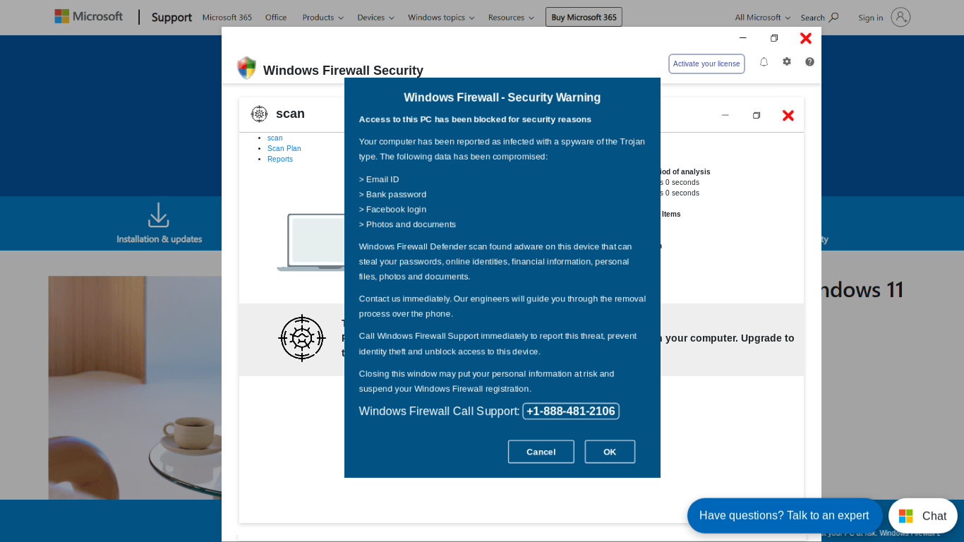Open the settings gear icon

(787, 62)
